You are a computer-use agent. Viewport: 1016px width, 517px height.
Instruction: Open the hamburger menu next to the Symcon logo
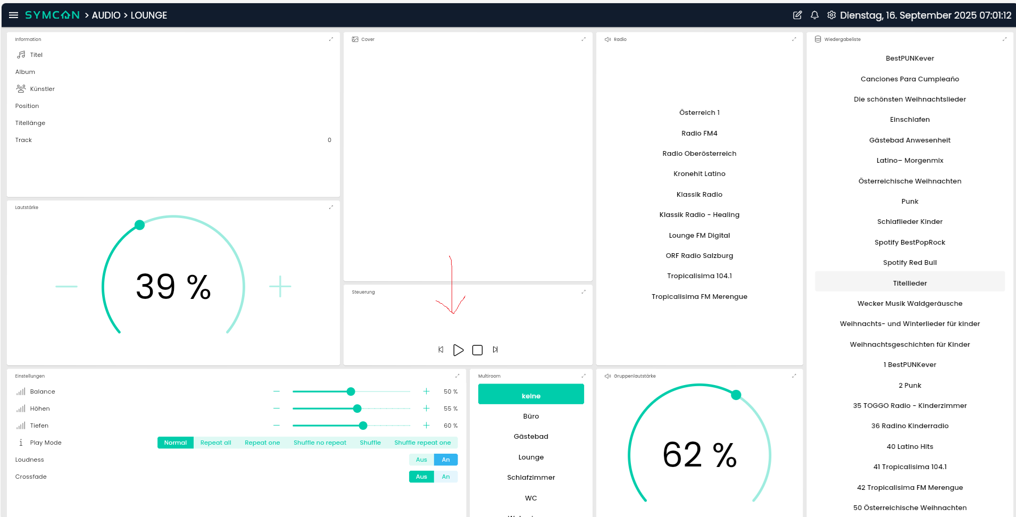13,15
